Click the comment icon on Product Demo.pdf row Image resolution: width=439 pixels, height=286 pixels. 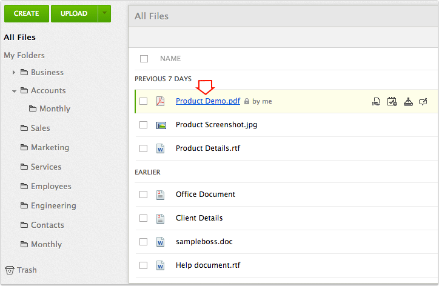point(423,102)
